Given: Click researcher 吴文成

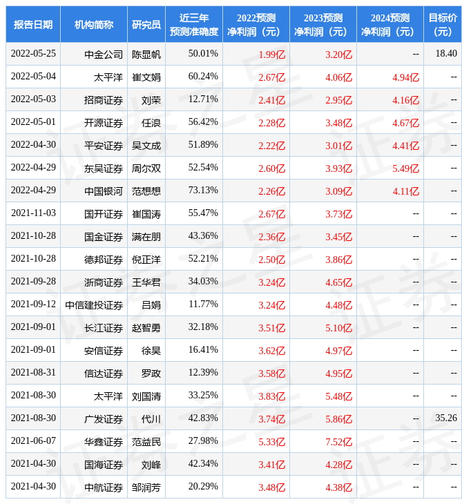Looking at the screenshot, I should pos(146,146).
